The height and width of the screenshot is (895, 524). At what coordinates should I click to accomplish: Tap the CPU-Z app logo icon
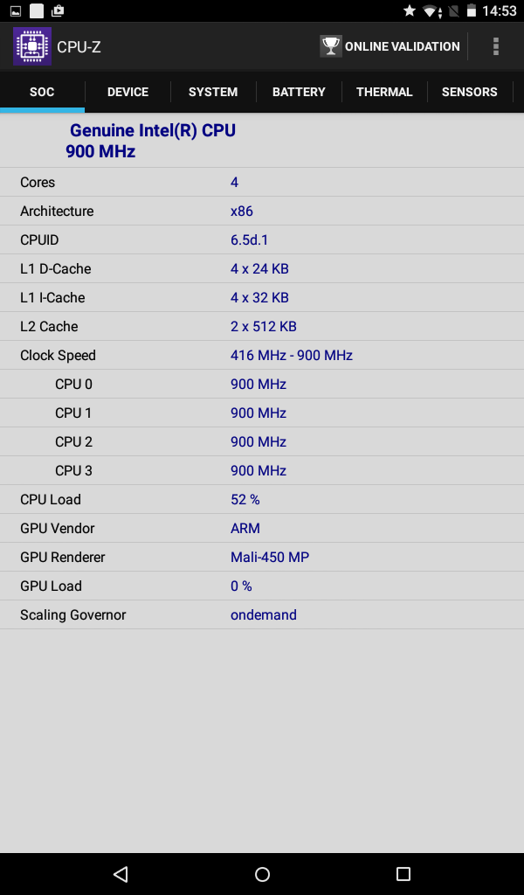32,46
